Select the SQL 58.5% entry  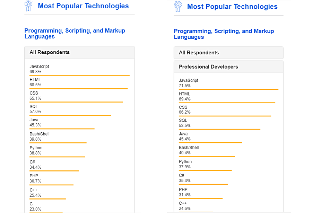coord(185,123)
